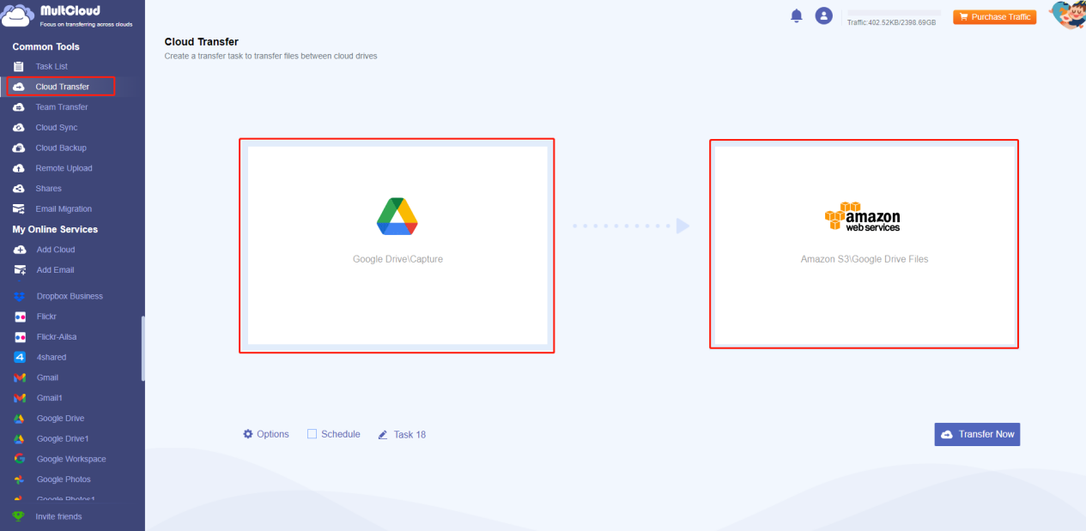
Task: Open Invite friends link
Action: 58,516
